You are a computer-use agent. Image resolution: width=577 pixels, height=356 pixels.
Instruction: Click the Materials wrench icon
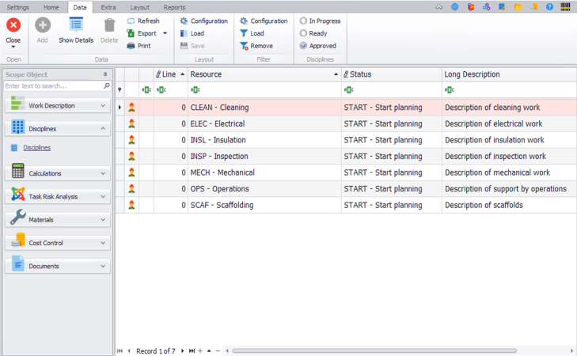pyautogui.click(x=17, y=219)
